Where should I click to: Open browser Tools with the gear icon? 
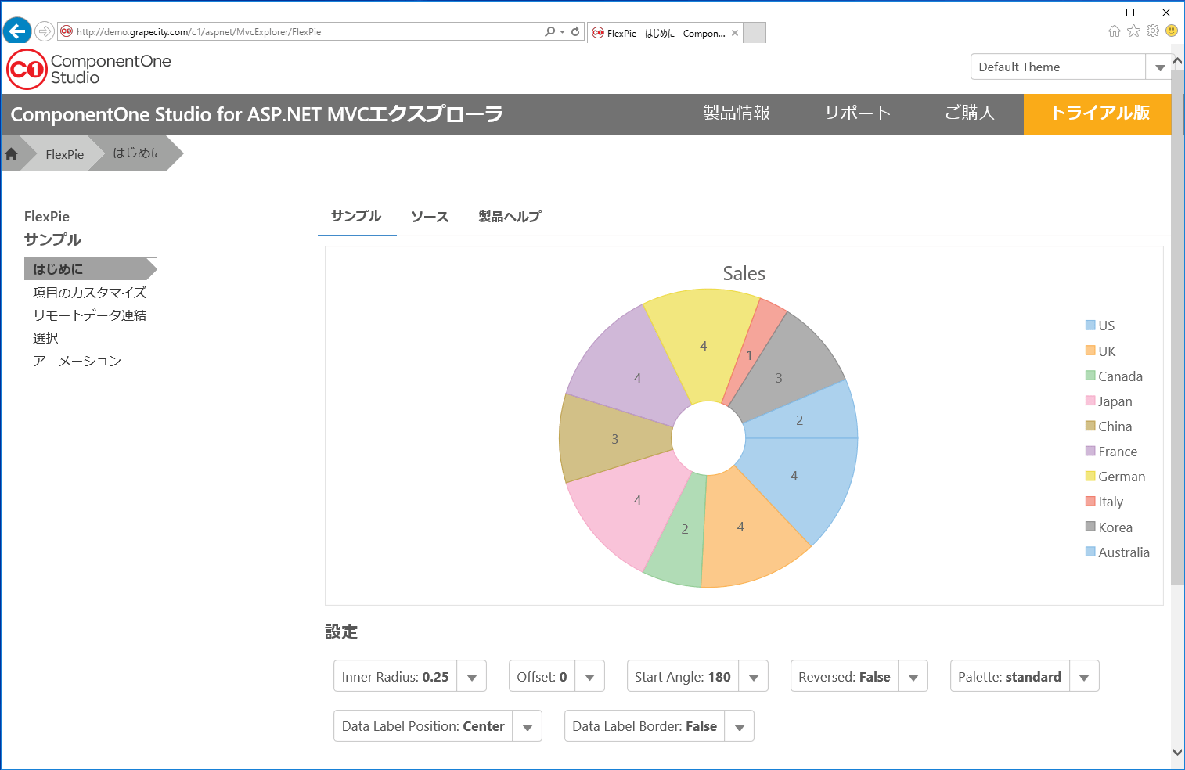(x=1152, y=31)
